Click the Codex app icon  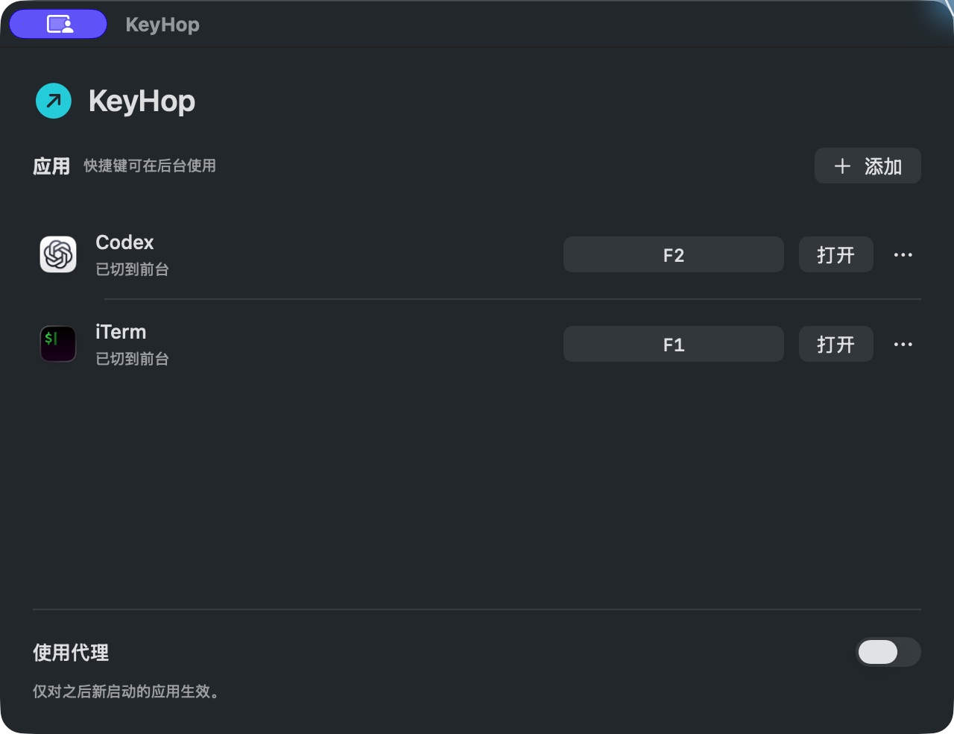[x=58, y=254]
